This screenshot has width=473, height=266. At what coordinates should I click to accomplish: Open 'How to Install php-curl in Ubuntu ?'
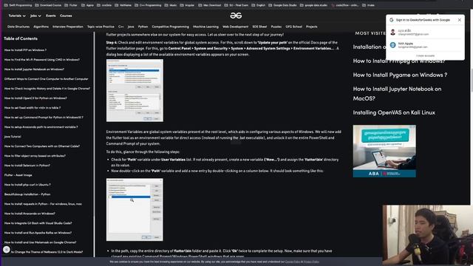click(27, 185)
